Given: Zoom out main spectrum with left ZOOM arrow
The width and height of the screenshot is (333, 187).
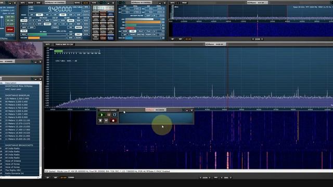Looking at the screenshot, I should (x=200, y=178).
